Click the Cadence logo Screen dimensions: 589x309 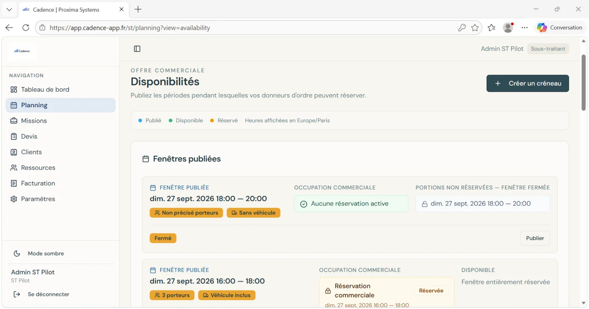click(x=22, y=51)
